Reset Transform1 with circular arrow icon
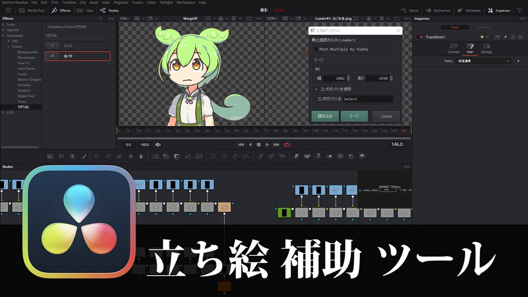Image resolution: width=528 pixels, height=297 pixels. tap(521, 37)
